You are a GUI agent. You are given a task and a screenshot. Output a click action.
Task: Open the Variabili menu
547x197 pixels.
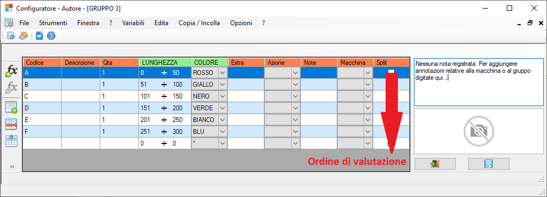pyautogui.click(x=133, y=23)
